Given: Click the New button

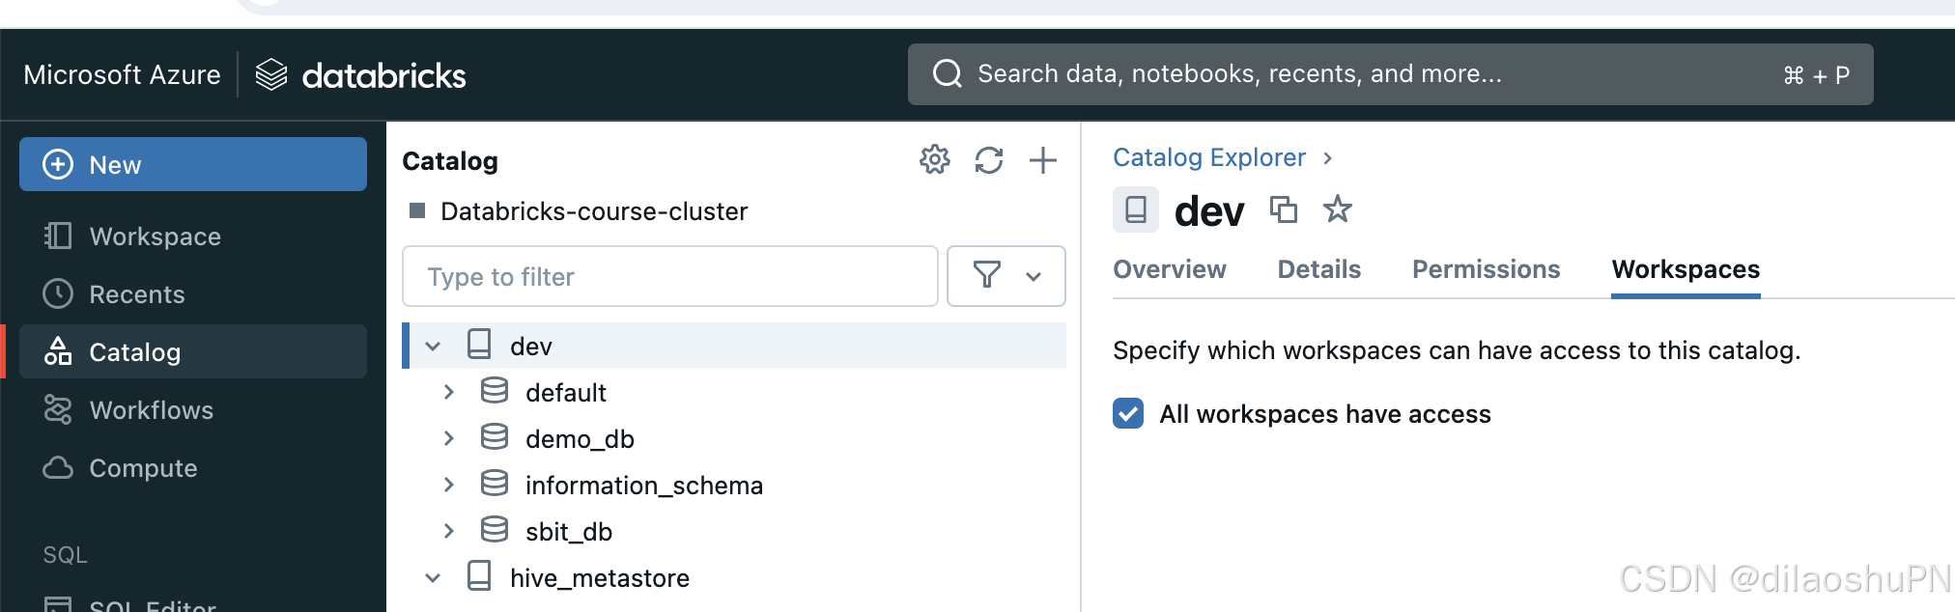Looking at the screenshot, I should [193, 165].
